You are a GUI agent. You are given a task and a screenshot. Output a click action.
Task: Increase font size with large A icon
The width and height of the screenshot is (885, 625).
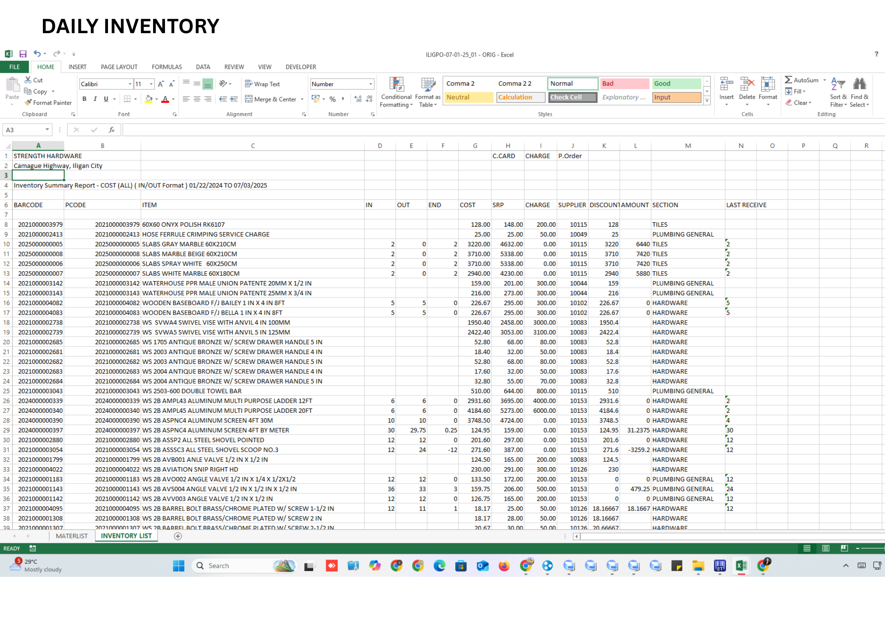click(x=161, y=84)
